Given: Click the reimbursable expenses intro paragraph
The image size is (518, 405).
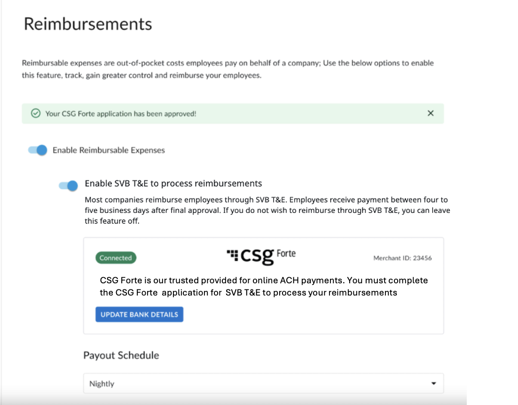Looking at the screenshot, I should (228, 69).
